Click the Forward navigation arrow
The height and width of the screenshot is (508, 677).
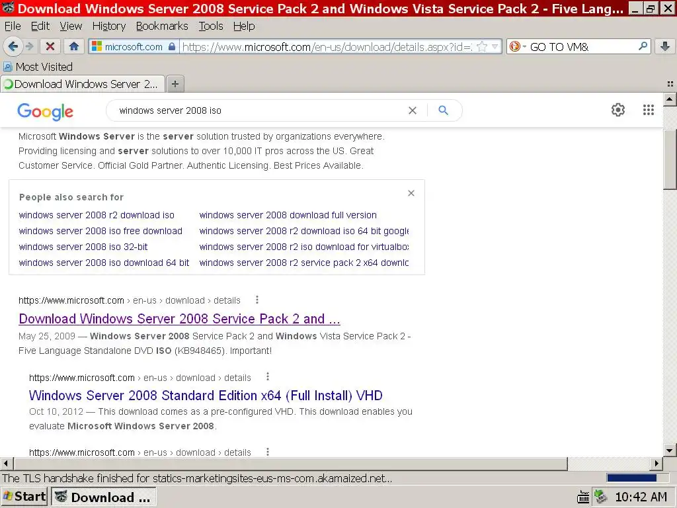(29, 46)
